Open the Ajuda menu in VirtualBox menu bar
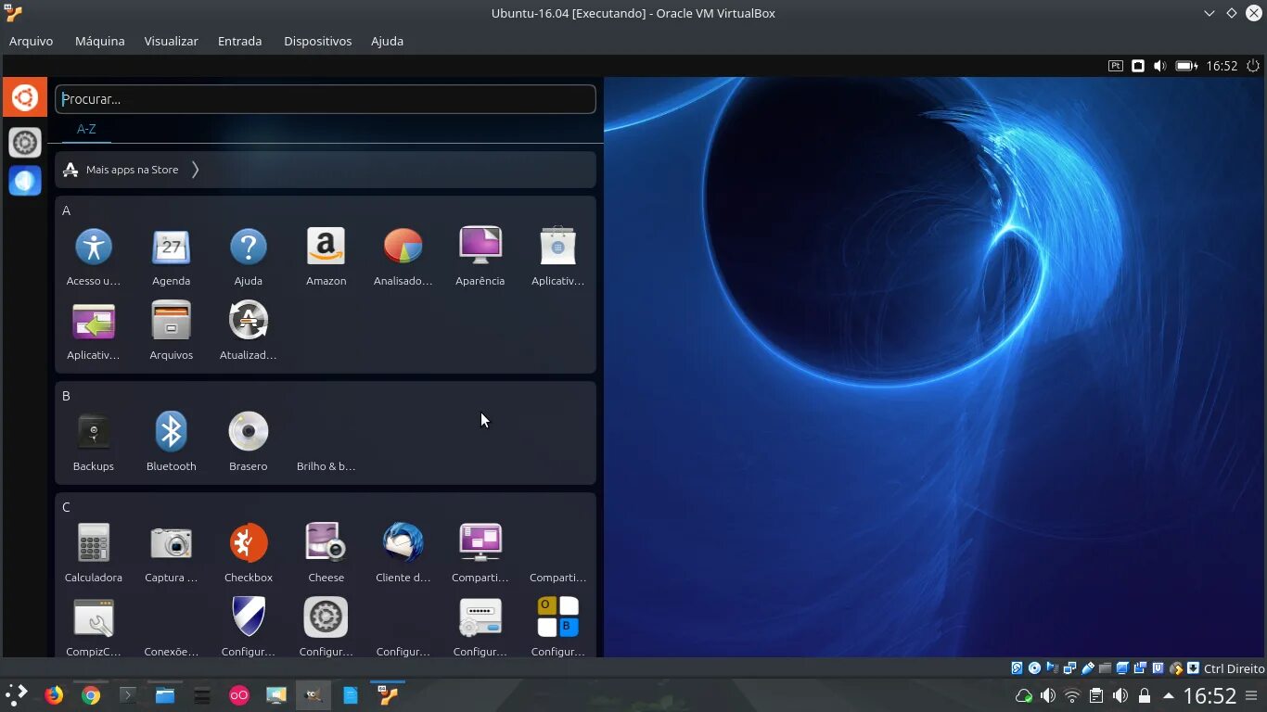This screenshot has width=1267, height=712. (387, 41)
